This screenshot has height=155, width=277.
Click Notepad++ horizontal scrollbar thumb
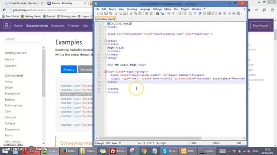(150, 138)
